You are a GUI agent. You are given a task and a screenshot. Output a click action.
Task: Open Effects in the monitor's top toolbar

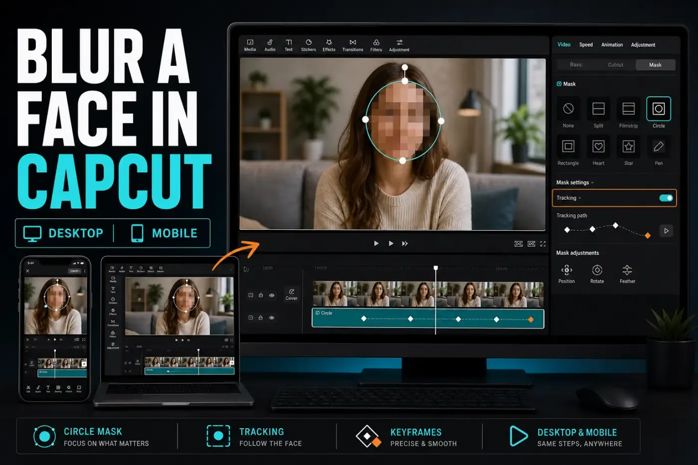(329, 45)
